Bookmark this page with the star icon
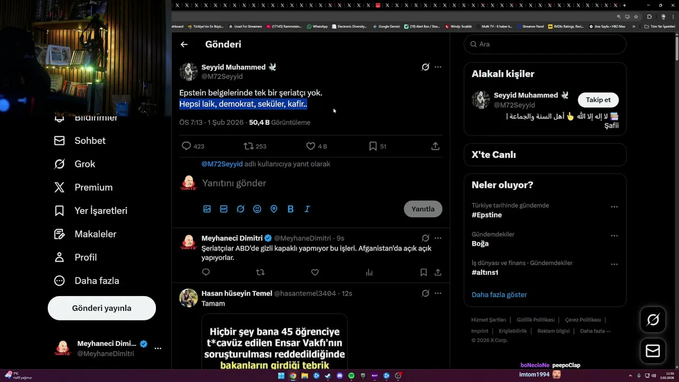 click(636, 16)
